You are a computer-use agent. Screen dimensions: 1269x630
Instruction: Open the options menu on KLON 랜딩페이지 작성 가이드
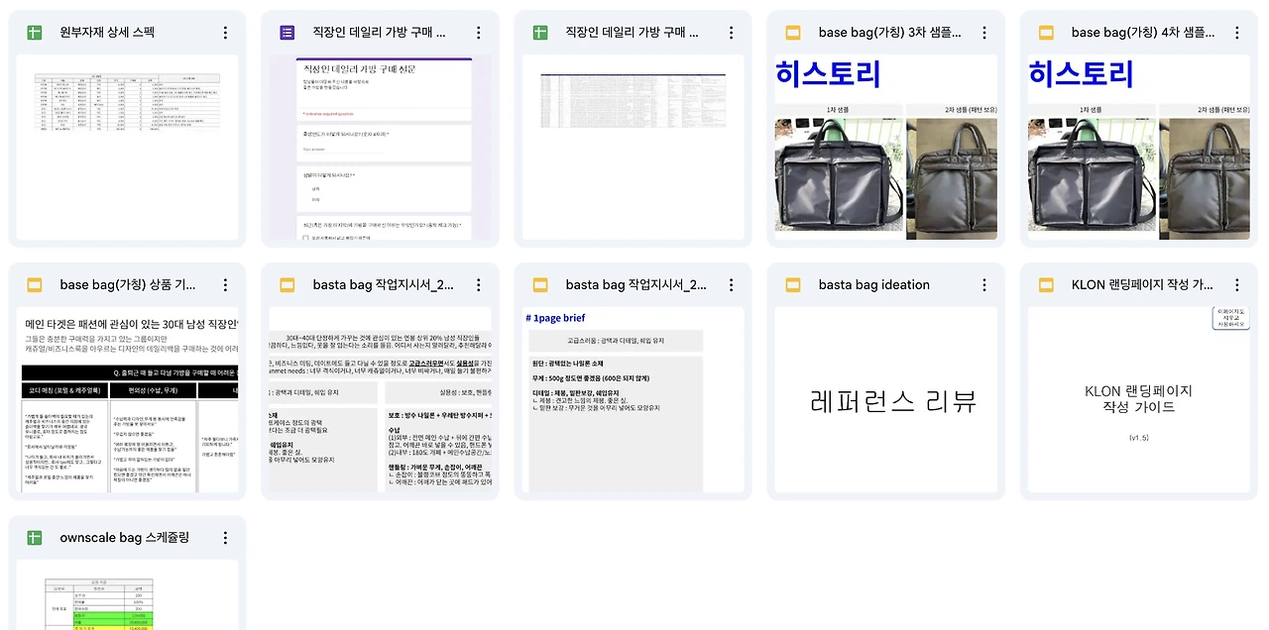[1236, 284]
